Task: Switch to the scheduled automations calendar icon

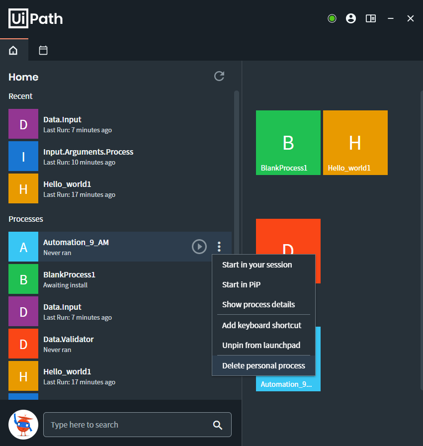Action: tap(43, 50)
